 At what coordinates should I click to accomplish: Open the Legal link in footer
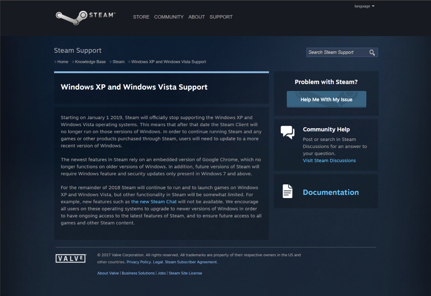158,262
